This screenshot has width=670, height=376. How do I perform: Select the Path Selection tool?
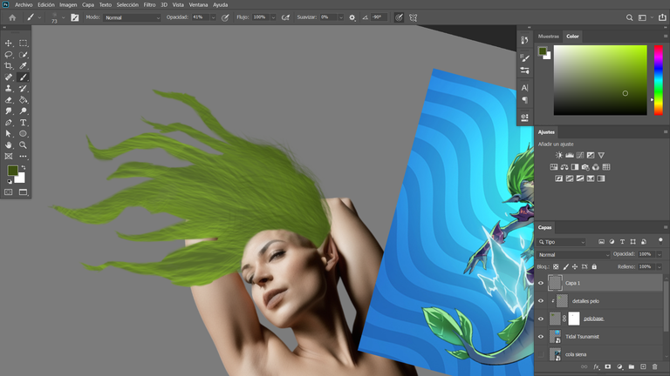(9, 133)
